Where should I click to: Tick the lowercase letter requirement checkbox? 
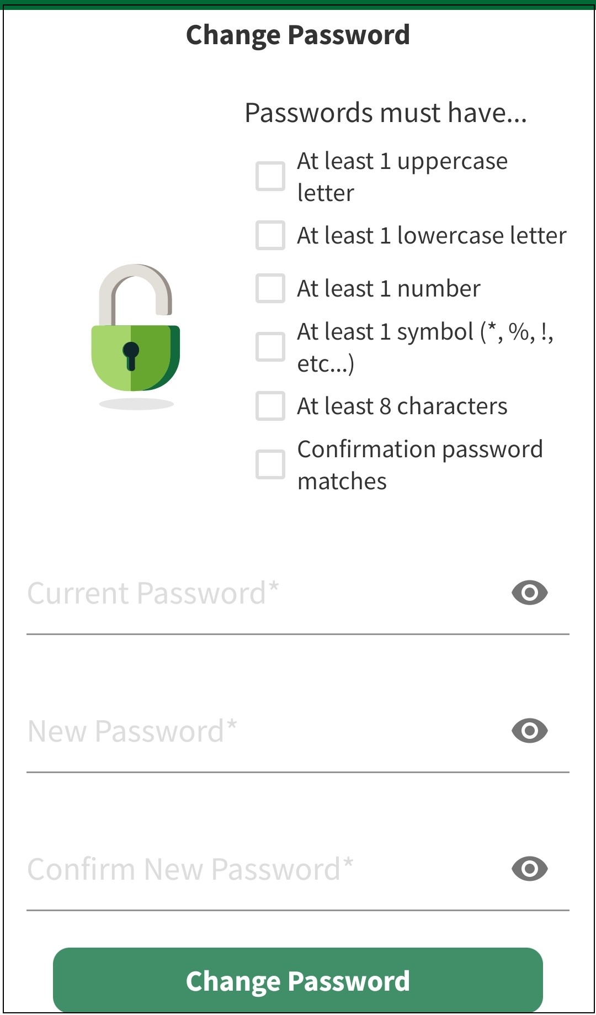point(270,235)
